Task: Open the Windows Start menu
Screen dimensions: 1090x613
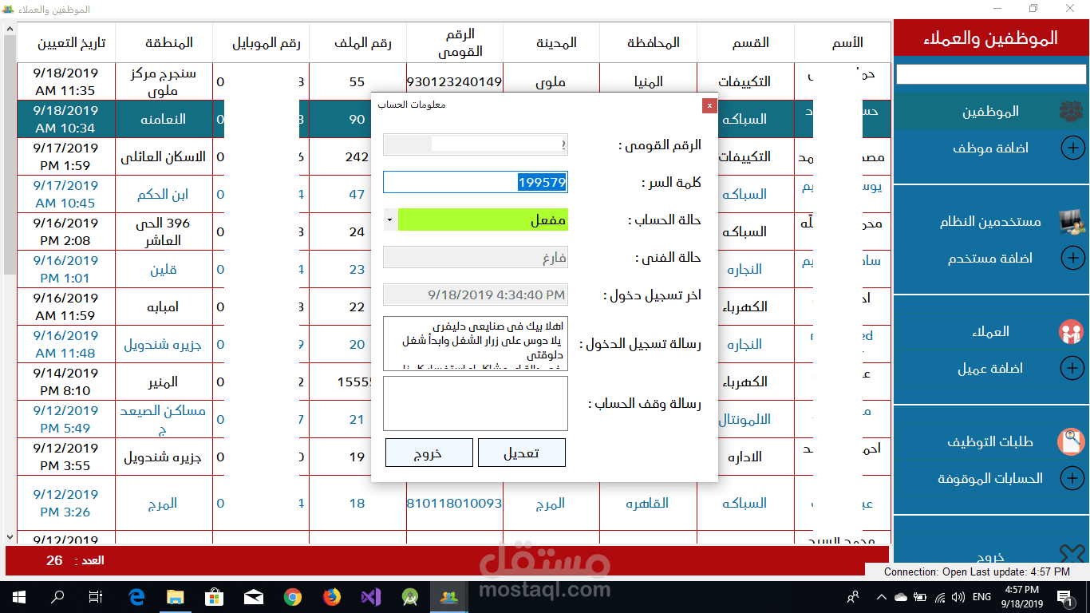Action: [x=18, y=596]
